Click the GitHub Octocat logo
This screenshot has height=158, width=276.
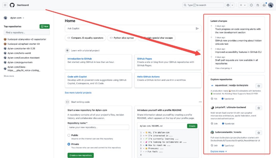click(x=12, y=5)
